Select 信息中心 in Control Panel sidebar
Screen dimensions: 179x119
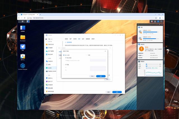pyautogui.click(x=50, y=78)
